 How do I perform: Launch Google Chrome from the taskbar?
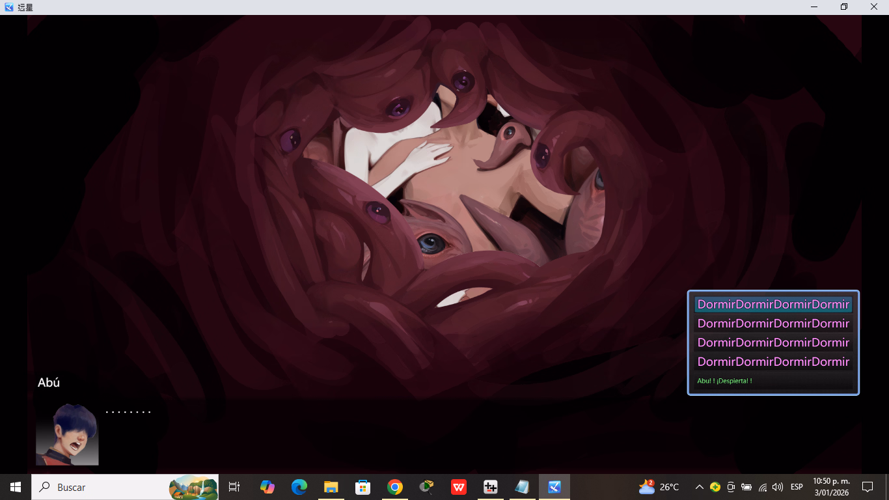tap(394, 487)
